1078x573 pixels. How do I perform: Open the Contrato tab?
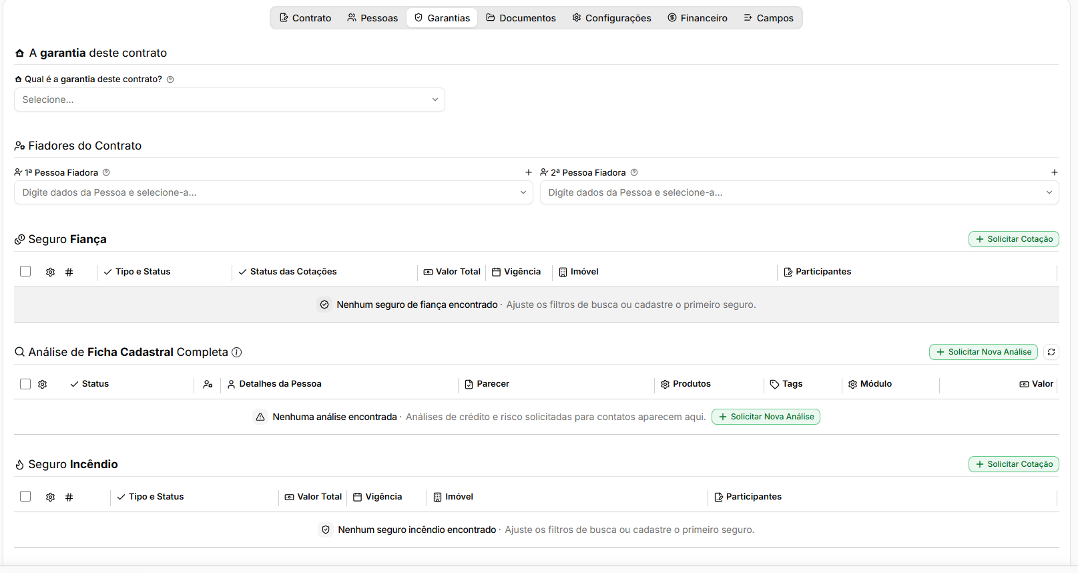(x=305, y=18)
